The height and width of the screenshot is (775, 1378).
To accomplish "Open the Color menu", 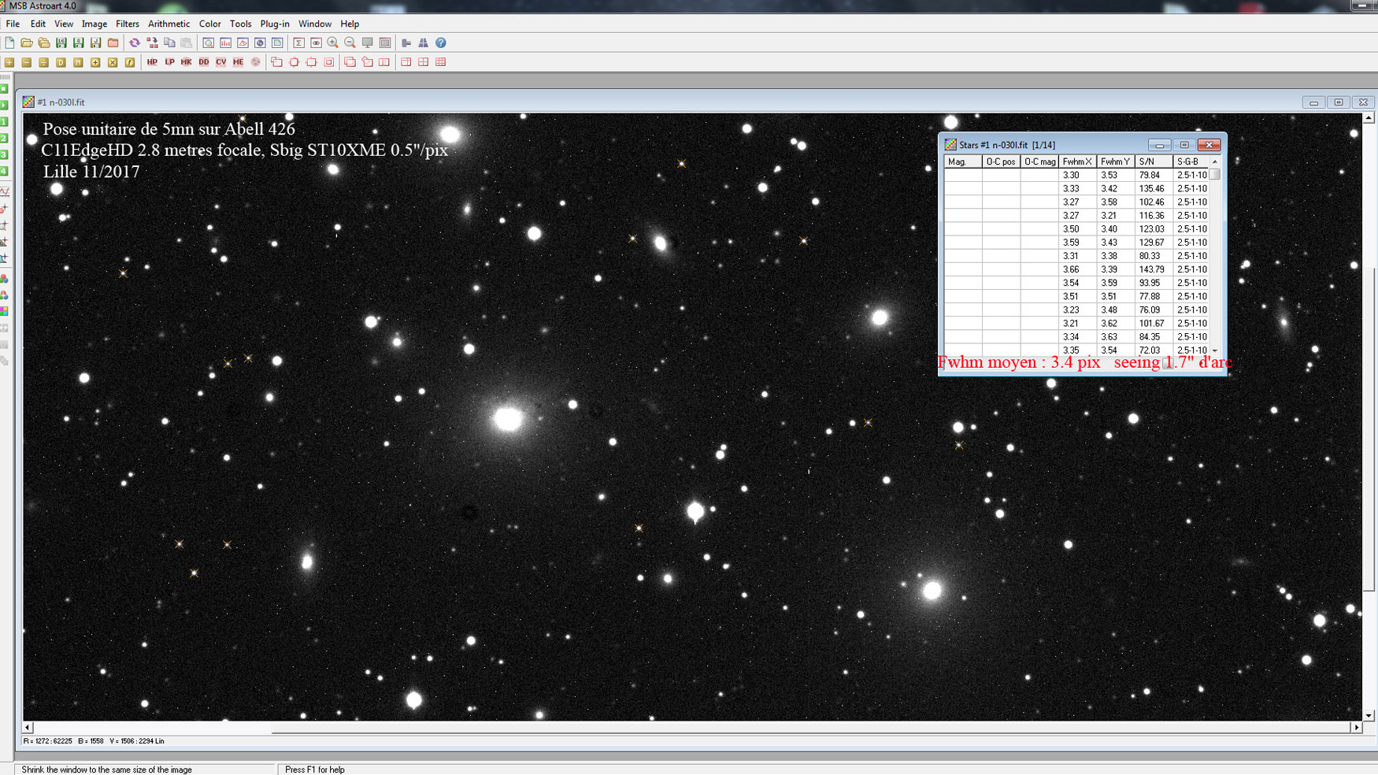I will tap(209, 24).
